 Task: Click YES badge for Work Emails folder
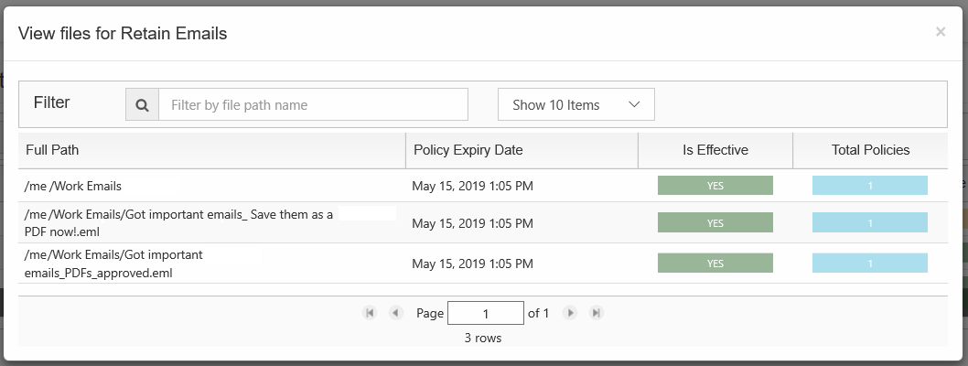(x=715, y=186)
